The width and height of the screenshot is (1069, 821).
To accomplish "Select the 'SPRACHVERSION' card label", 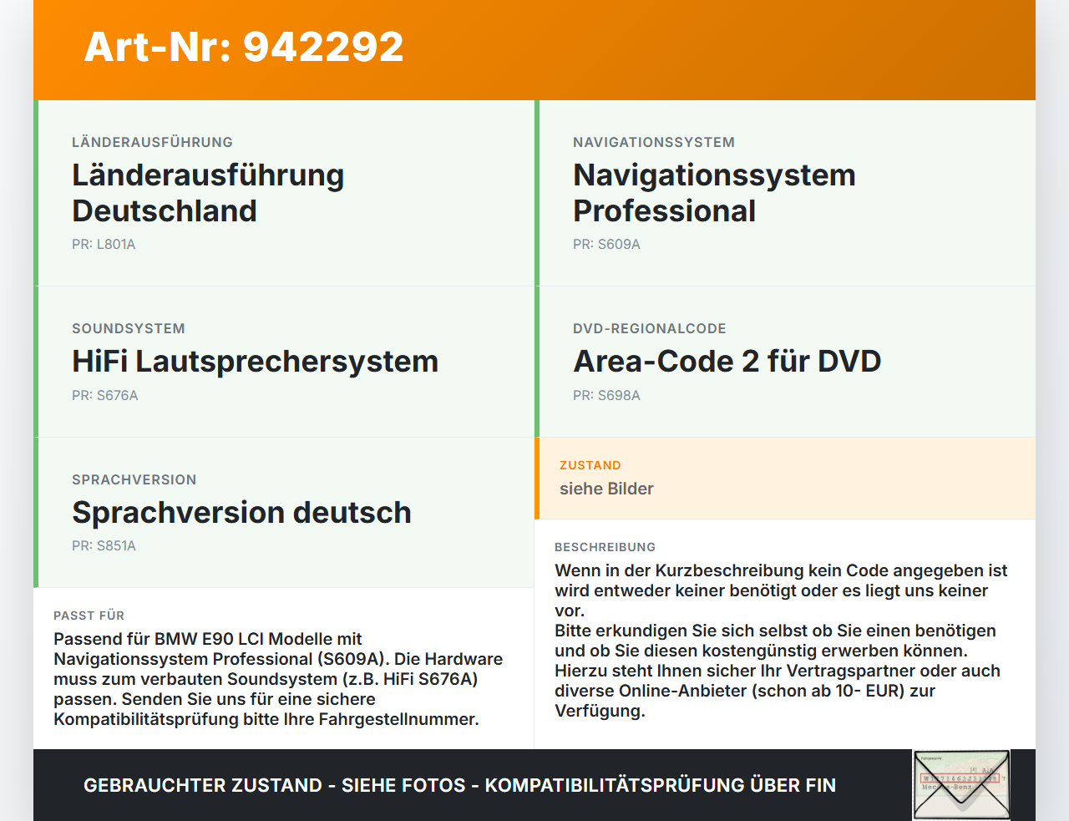I will click(x=134, y=479).
